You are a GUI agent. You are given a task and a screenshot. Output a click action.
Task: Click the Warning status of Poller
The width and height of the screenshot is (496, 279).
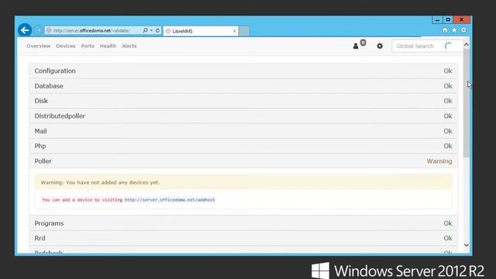(439, 161)
